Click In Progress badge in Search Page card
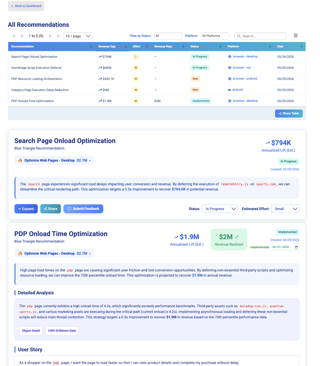This screenshot has height=366, width=320. pos(289,161)
